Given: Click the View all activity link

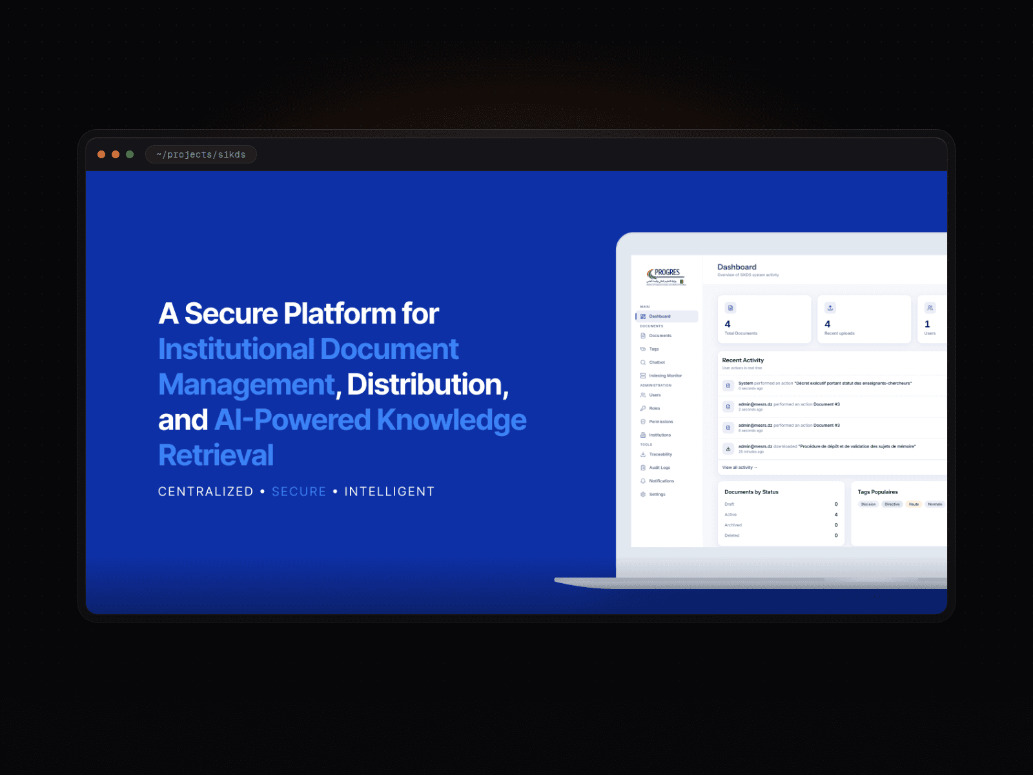Looking at the screenshot, I should [x=739, y=468].
